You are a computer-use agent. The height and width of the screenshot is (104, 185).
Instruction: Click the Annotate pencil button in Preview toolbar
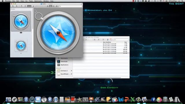point(34,6)
